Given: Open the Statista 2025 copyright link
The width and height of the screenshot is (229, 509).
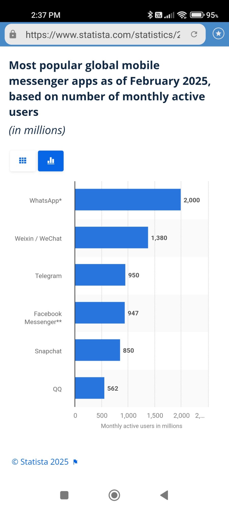Looking at the screenshot, I should click(x=40, y=462).
